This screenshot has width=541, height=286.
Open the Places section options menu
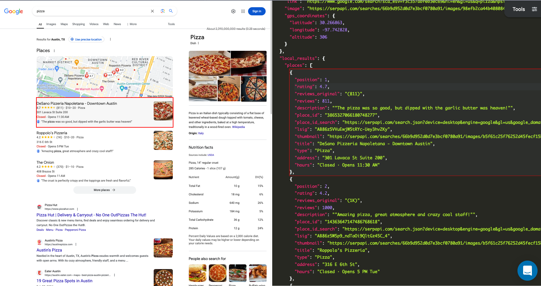(54, 51)
